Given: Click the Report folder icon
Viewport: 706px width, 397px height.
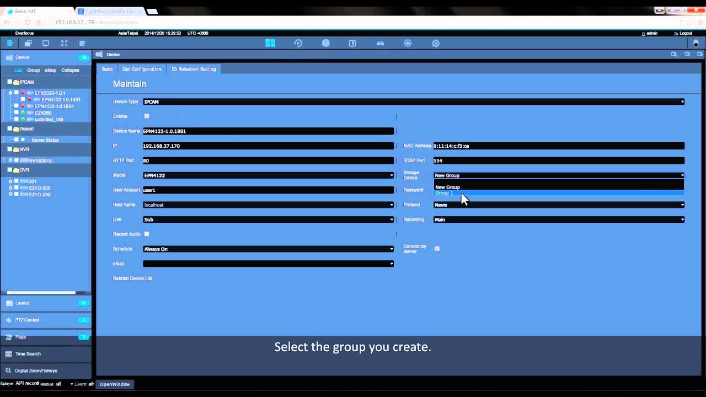Looking at the screenshot, I should (x=16, y=128).
